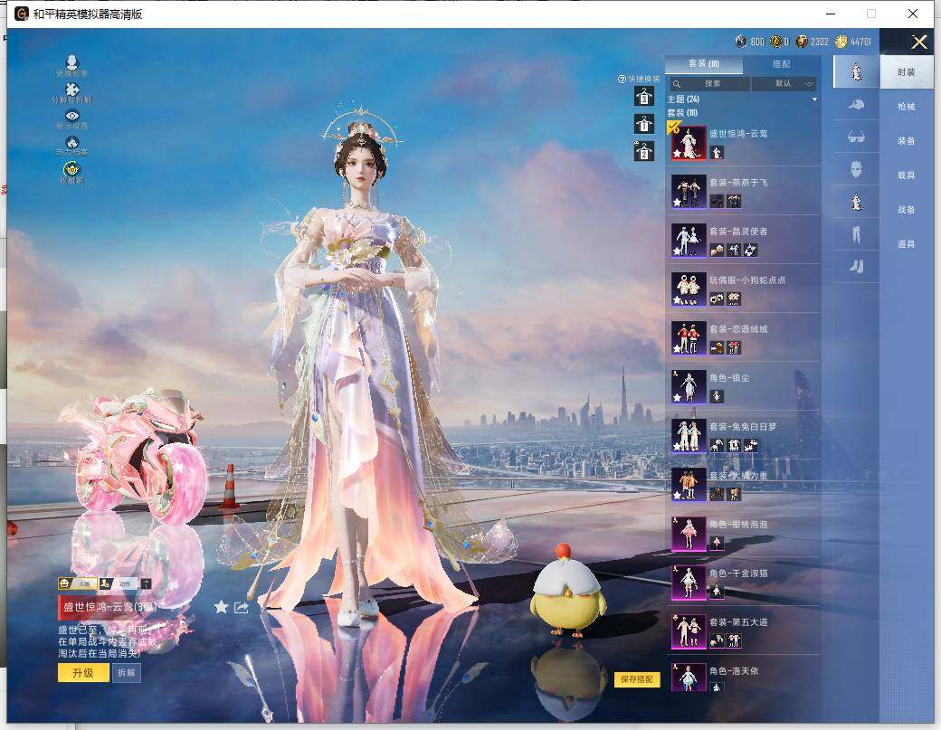Screen dimensions: 941x730
Task: Select the 枪械 menu item
Action: pyautogui.click(x=907, y=106)
